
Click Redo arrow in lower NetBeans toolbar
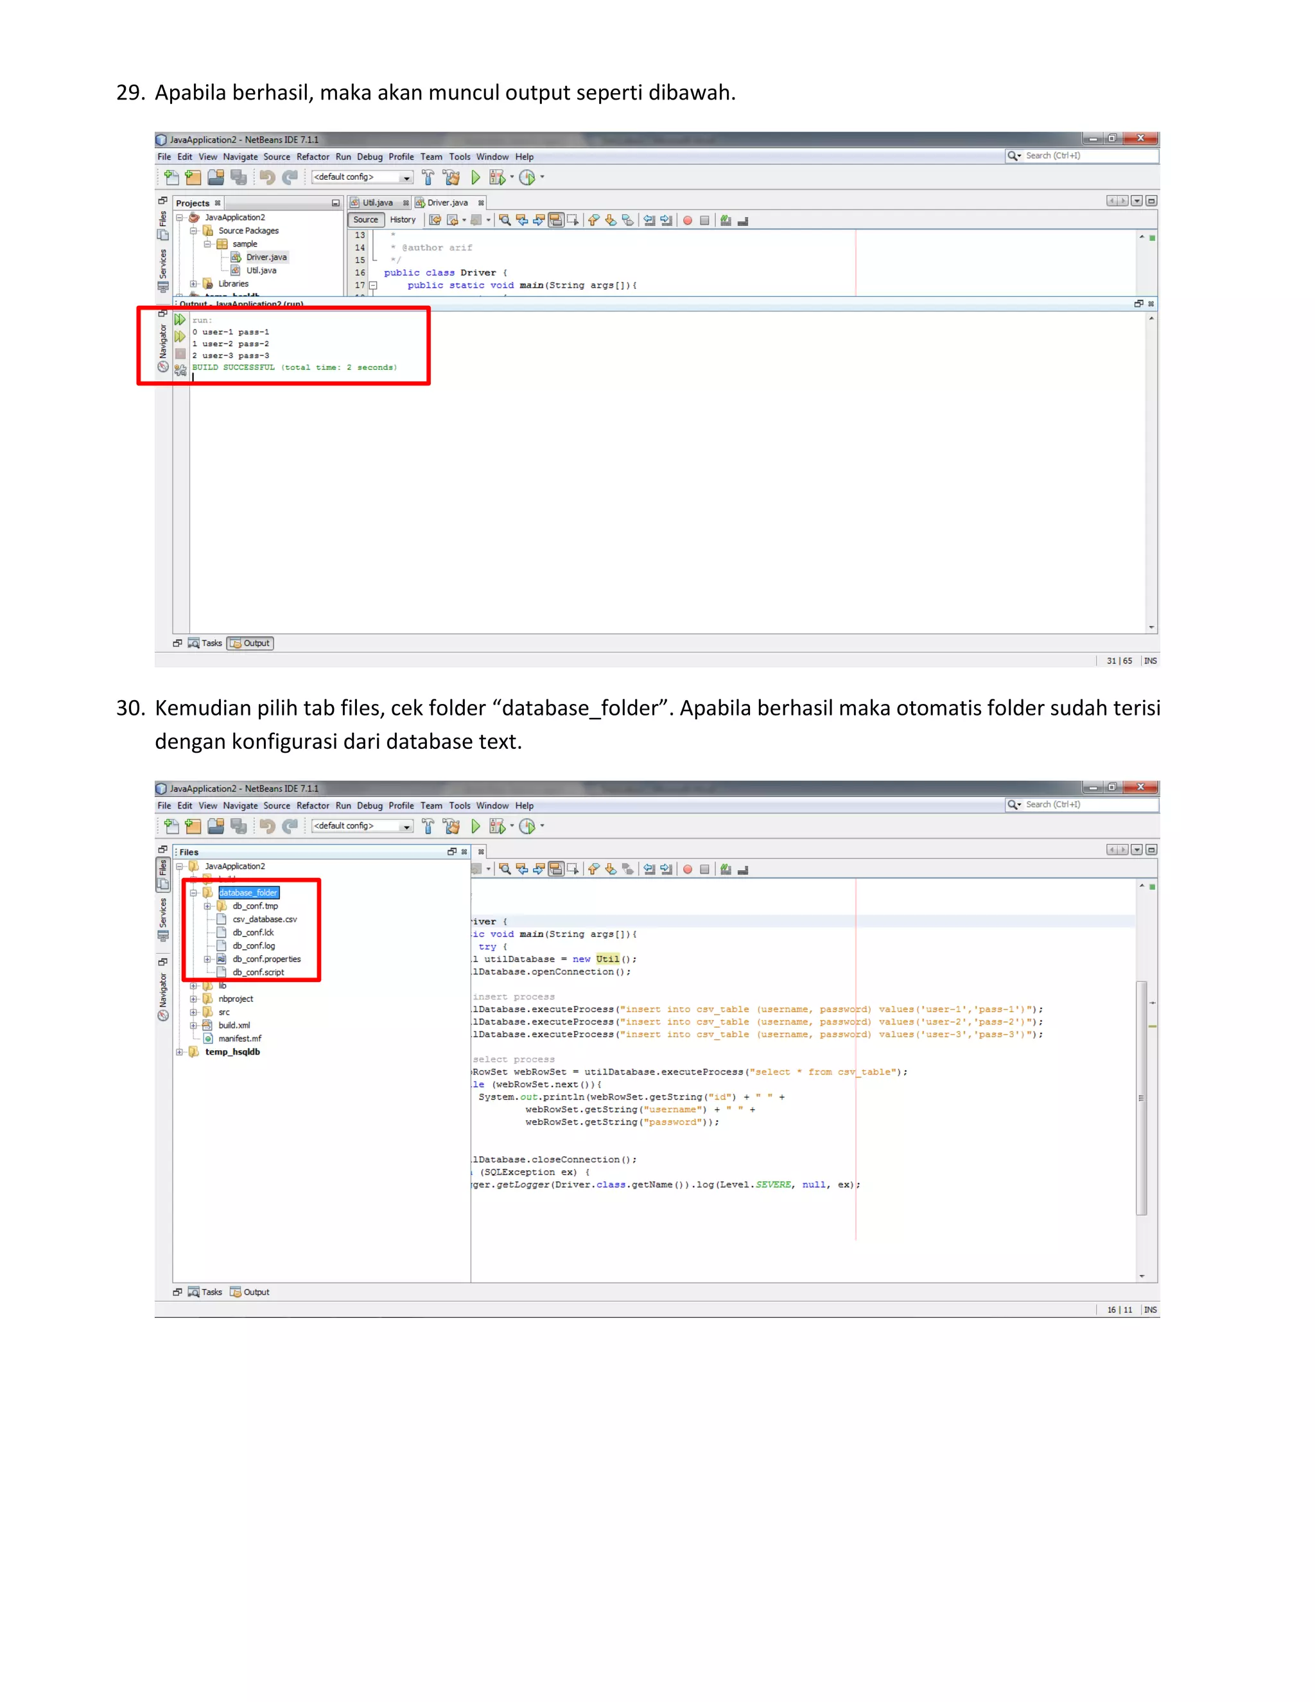[291, 826]
